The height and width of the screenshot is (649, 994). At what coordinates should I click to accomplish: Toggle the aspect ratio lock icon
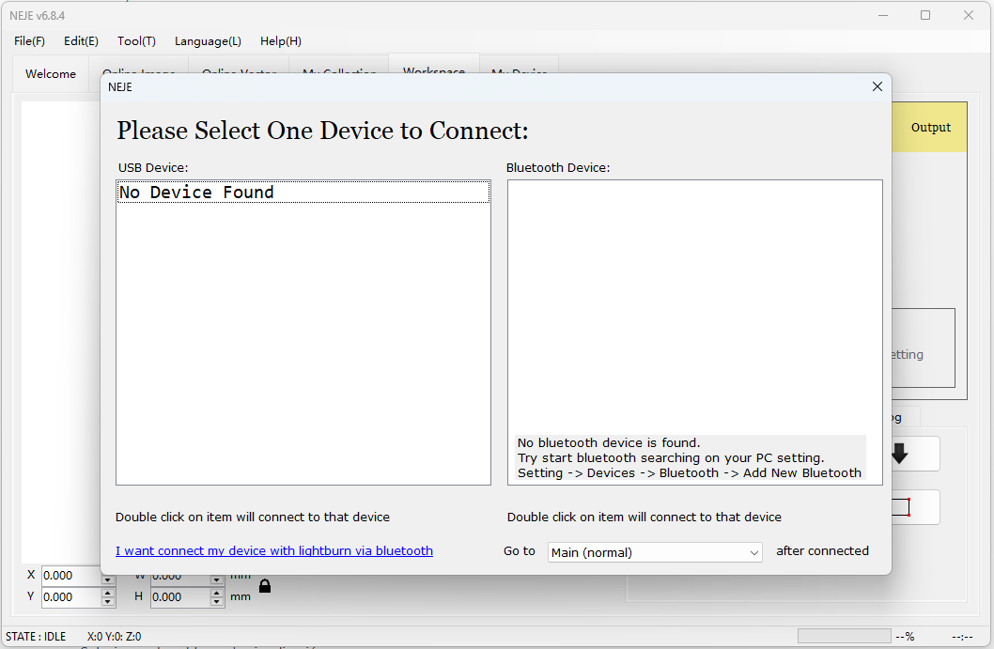265,586
